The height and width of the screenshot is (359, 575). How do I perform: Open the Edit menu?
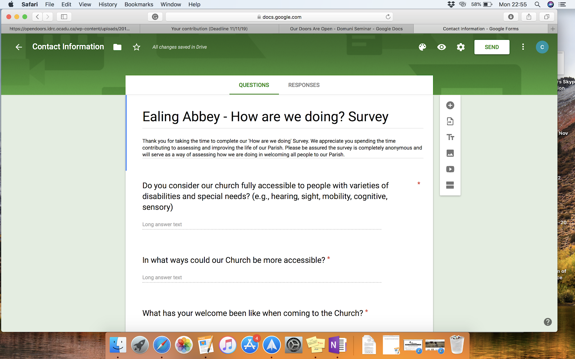pos(66,4)
